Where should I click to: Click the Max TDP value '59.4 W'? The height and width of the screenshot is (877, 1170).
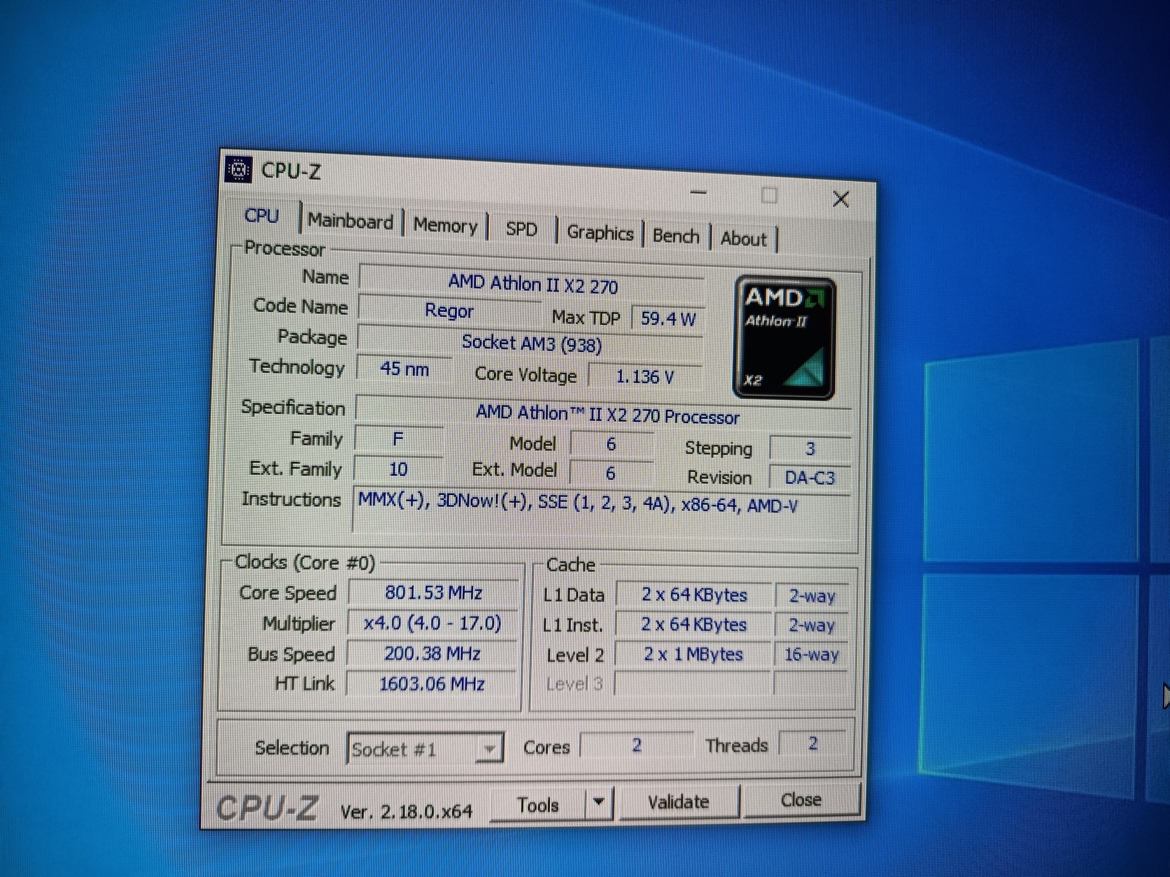(x=668, y=319)
